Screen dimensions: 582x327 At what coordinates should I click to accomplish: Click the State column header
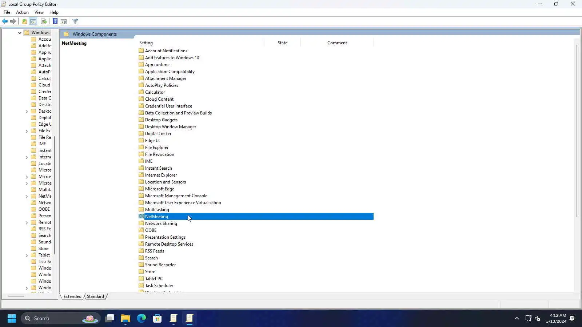pos(283,43)
